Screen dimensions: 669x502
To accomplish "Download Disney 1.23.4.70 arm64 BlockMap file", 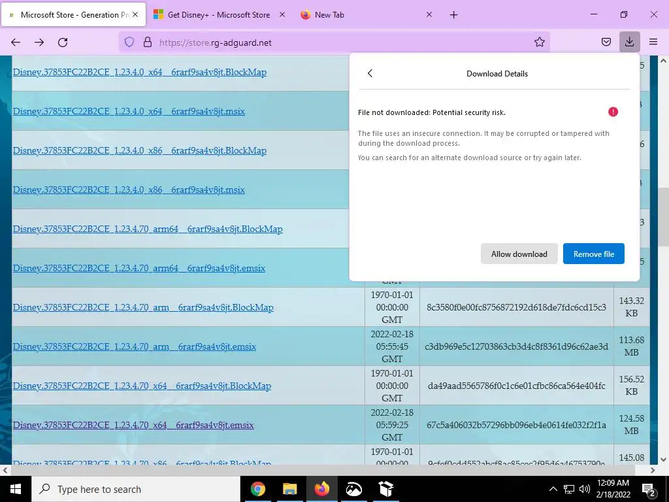I will pos(148,229).
